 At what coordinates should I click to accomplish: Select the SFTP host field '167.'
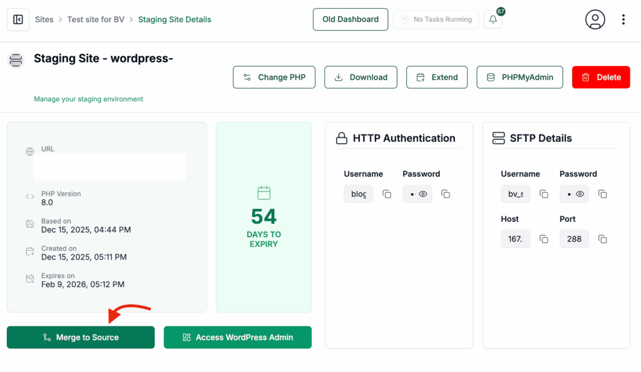(x=516, y=239)
